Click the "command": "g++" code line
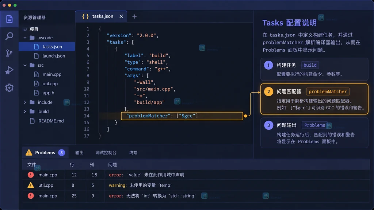Viewport: 374px width, 210px height. pos(148,69)
